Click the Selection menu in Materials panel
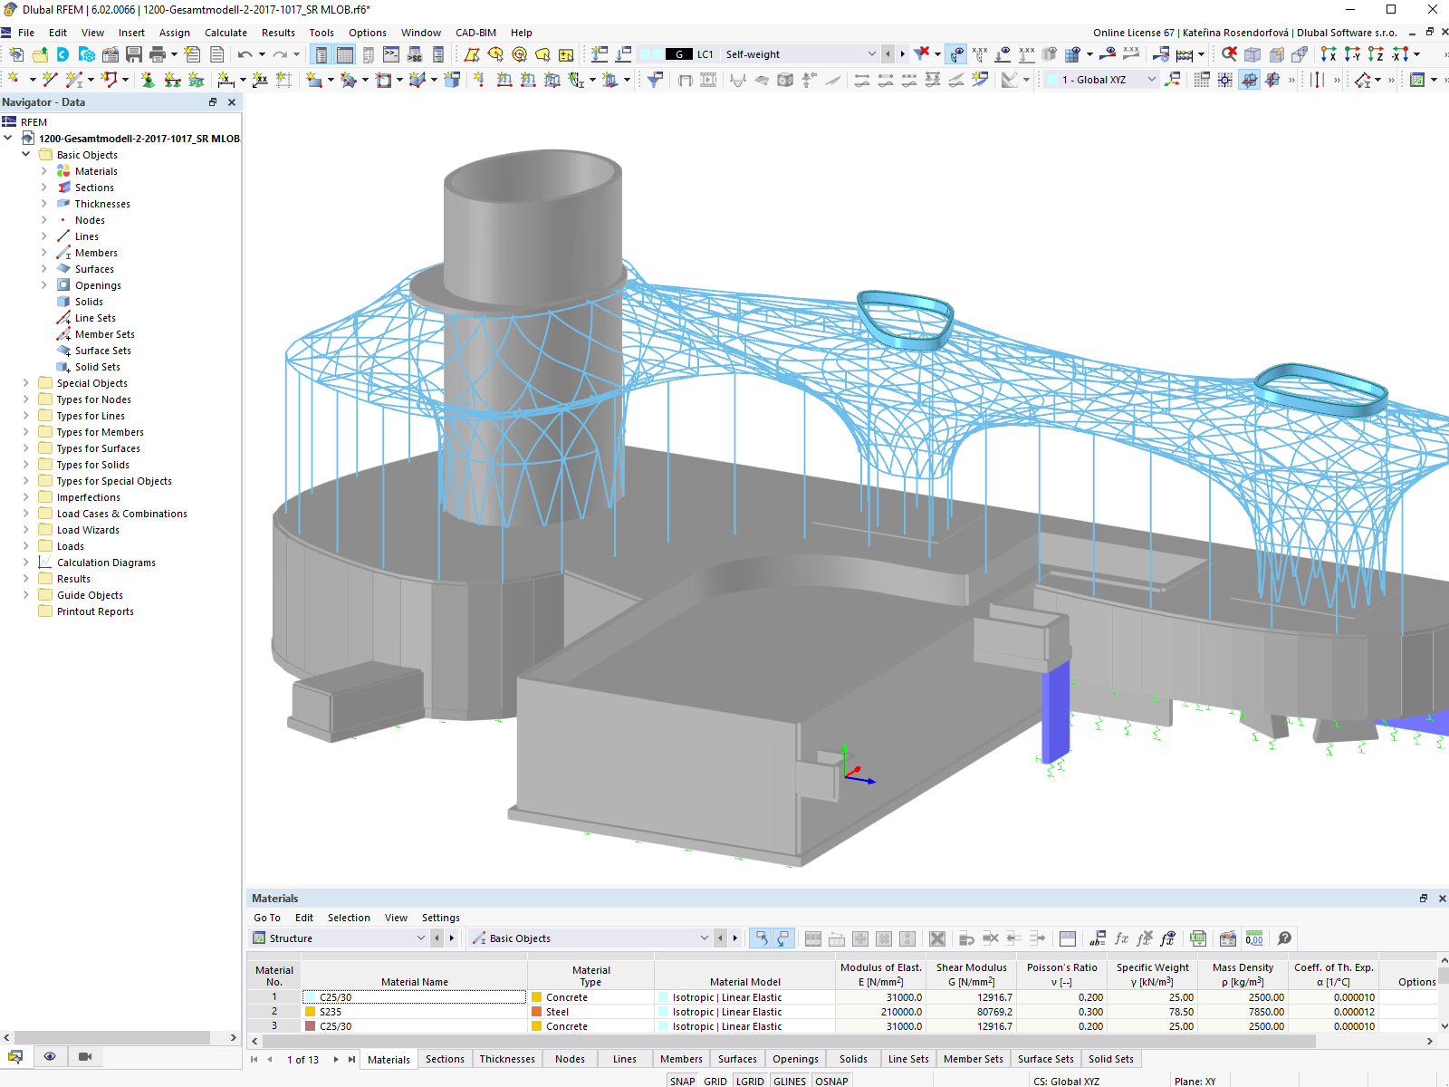 [349, 918]
